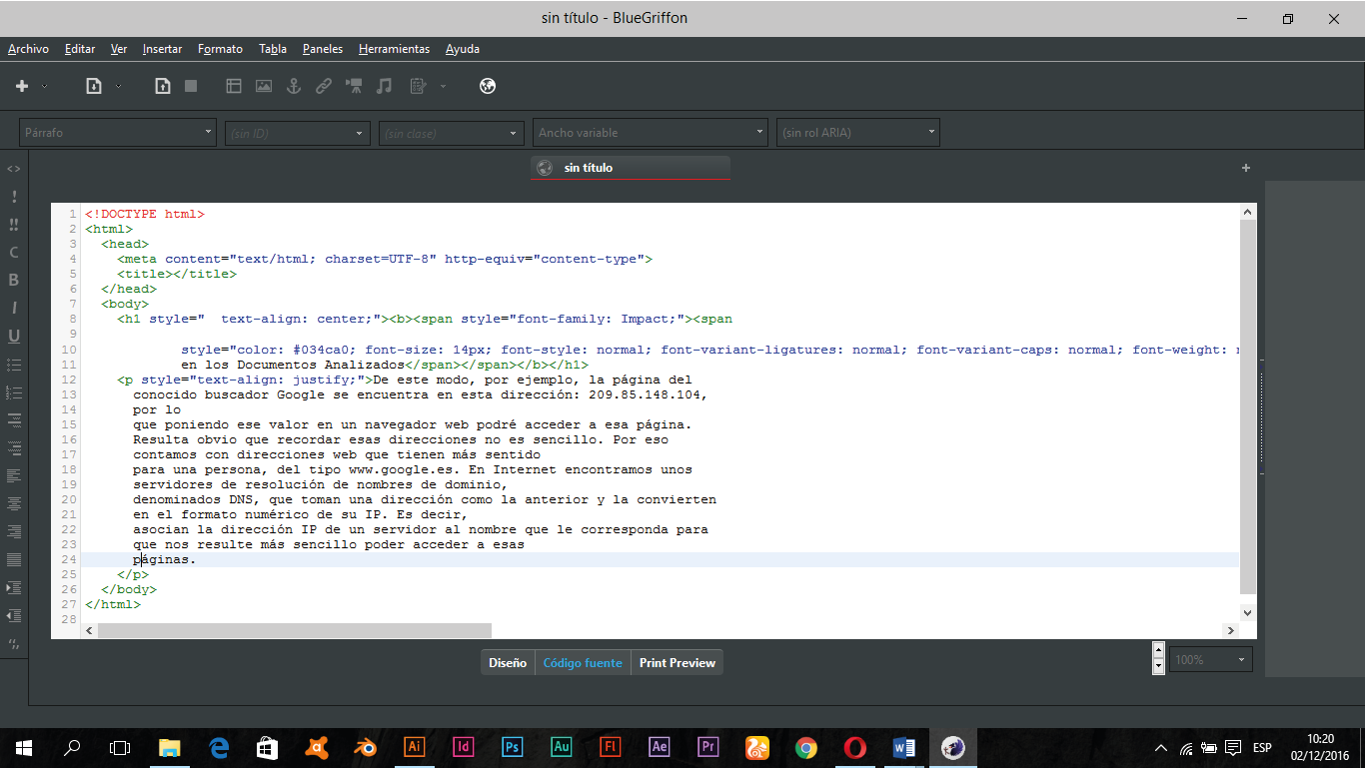The width and height of the screenshot is (1365, 768).
Task: Open the Insertar menu
Action: (x=162, y=49)
